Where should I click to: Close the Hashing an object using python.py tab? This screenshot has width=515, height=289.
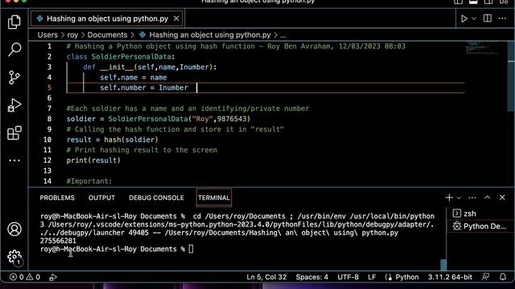coord(176,18)
